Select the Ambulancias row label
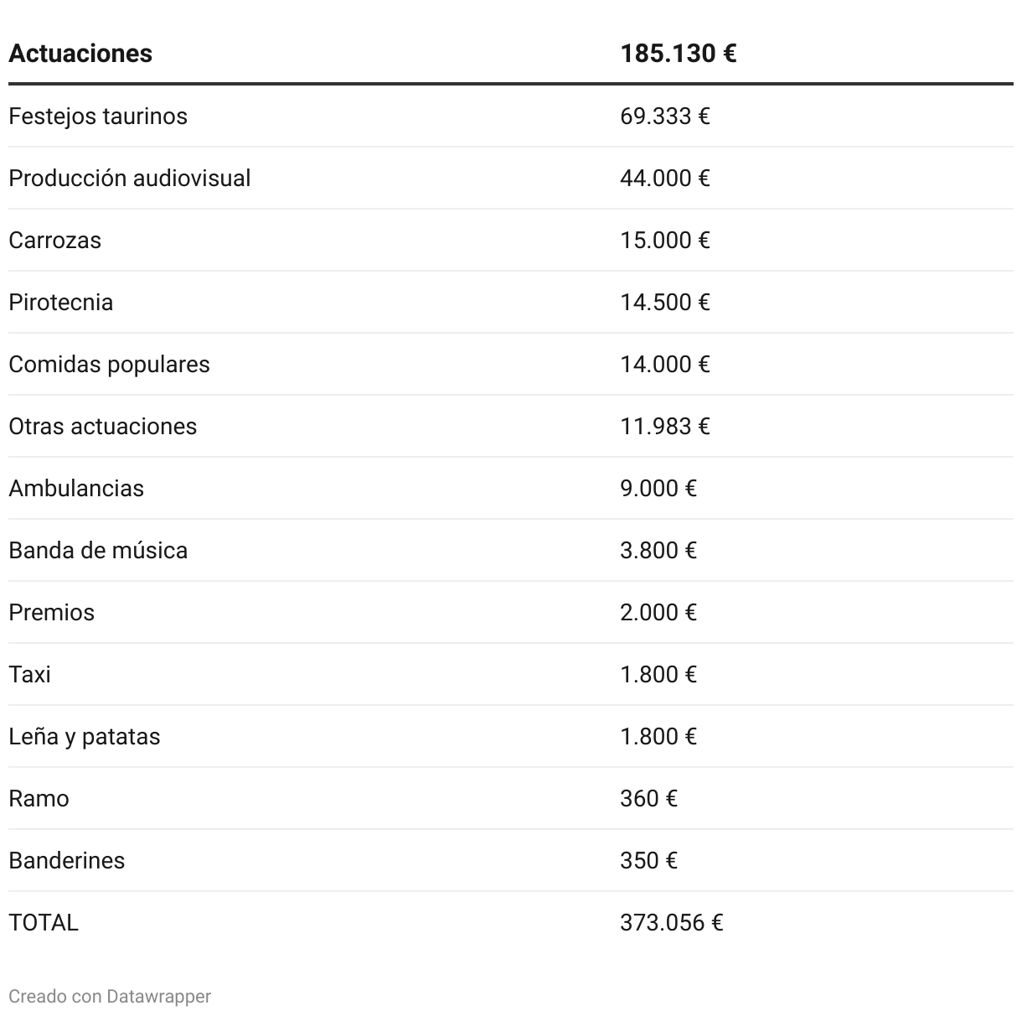This screenshot has width=1022, height=1016. coord(76,488)
